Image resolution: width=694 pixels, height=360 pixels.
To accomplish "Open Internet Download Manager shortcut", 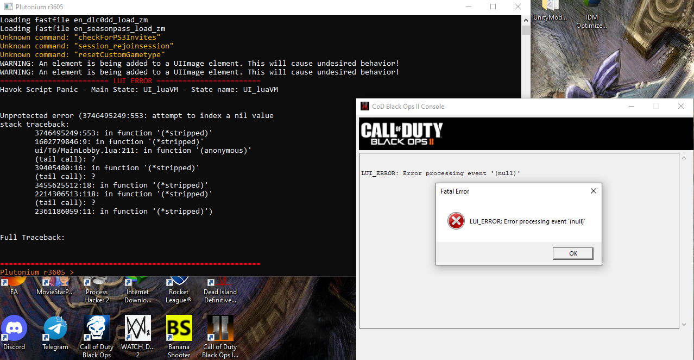I will [138, 290].
